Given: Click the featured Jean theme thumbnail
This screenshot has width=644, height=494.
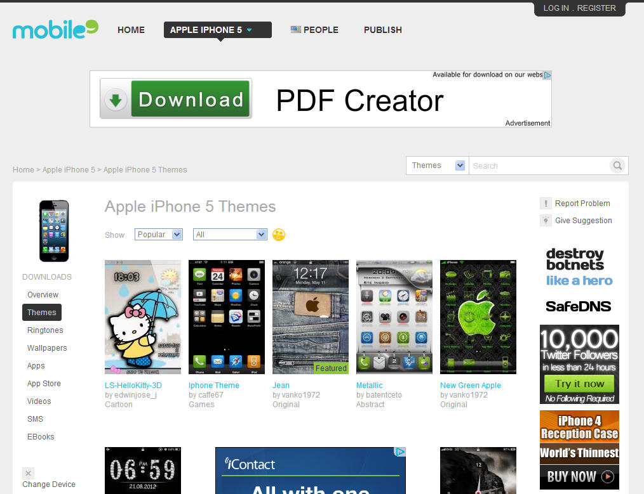Looking at the screenshot, I should click(310, 316).
